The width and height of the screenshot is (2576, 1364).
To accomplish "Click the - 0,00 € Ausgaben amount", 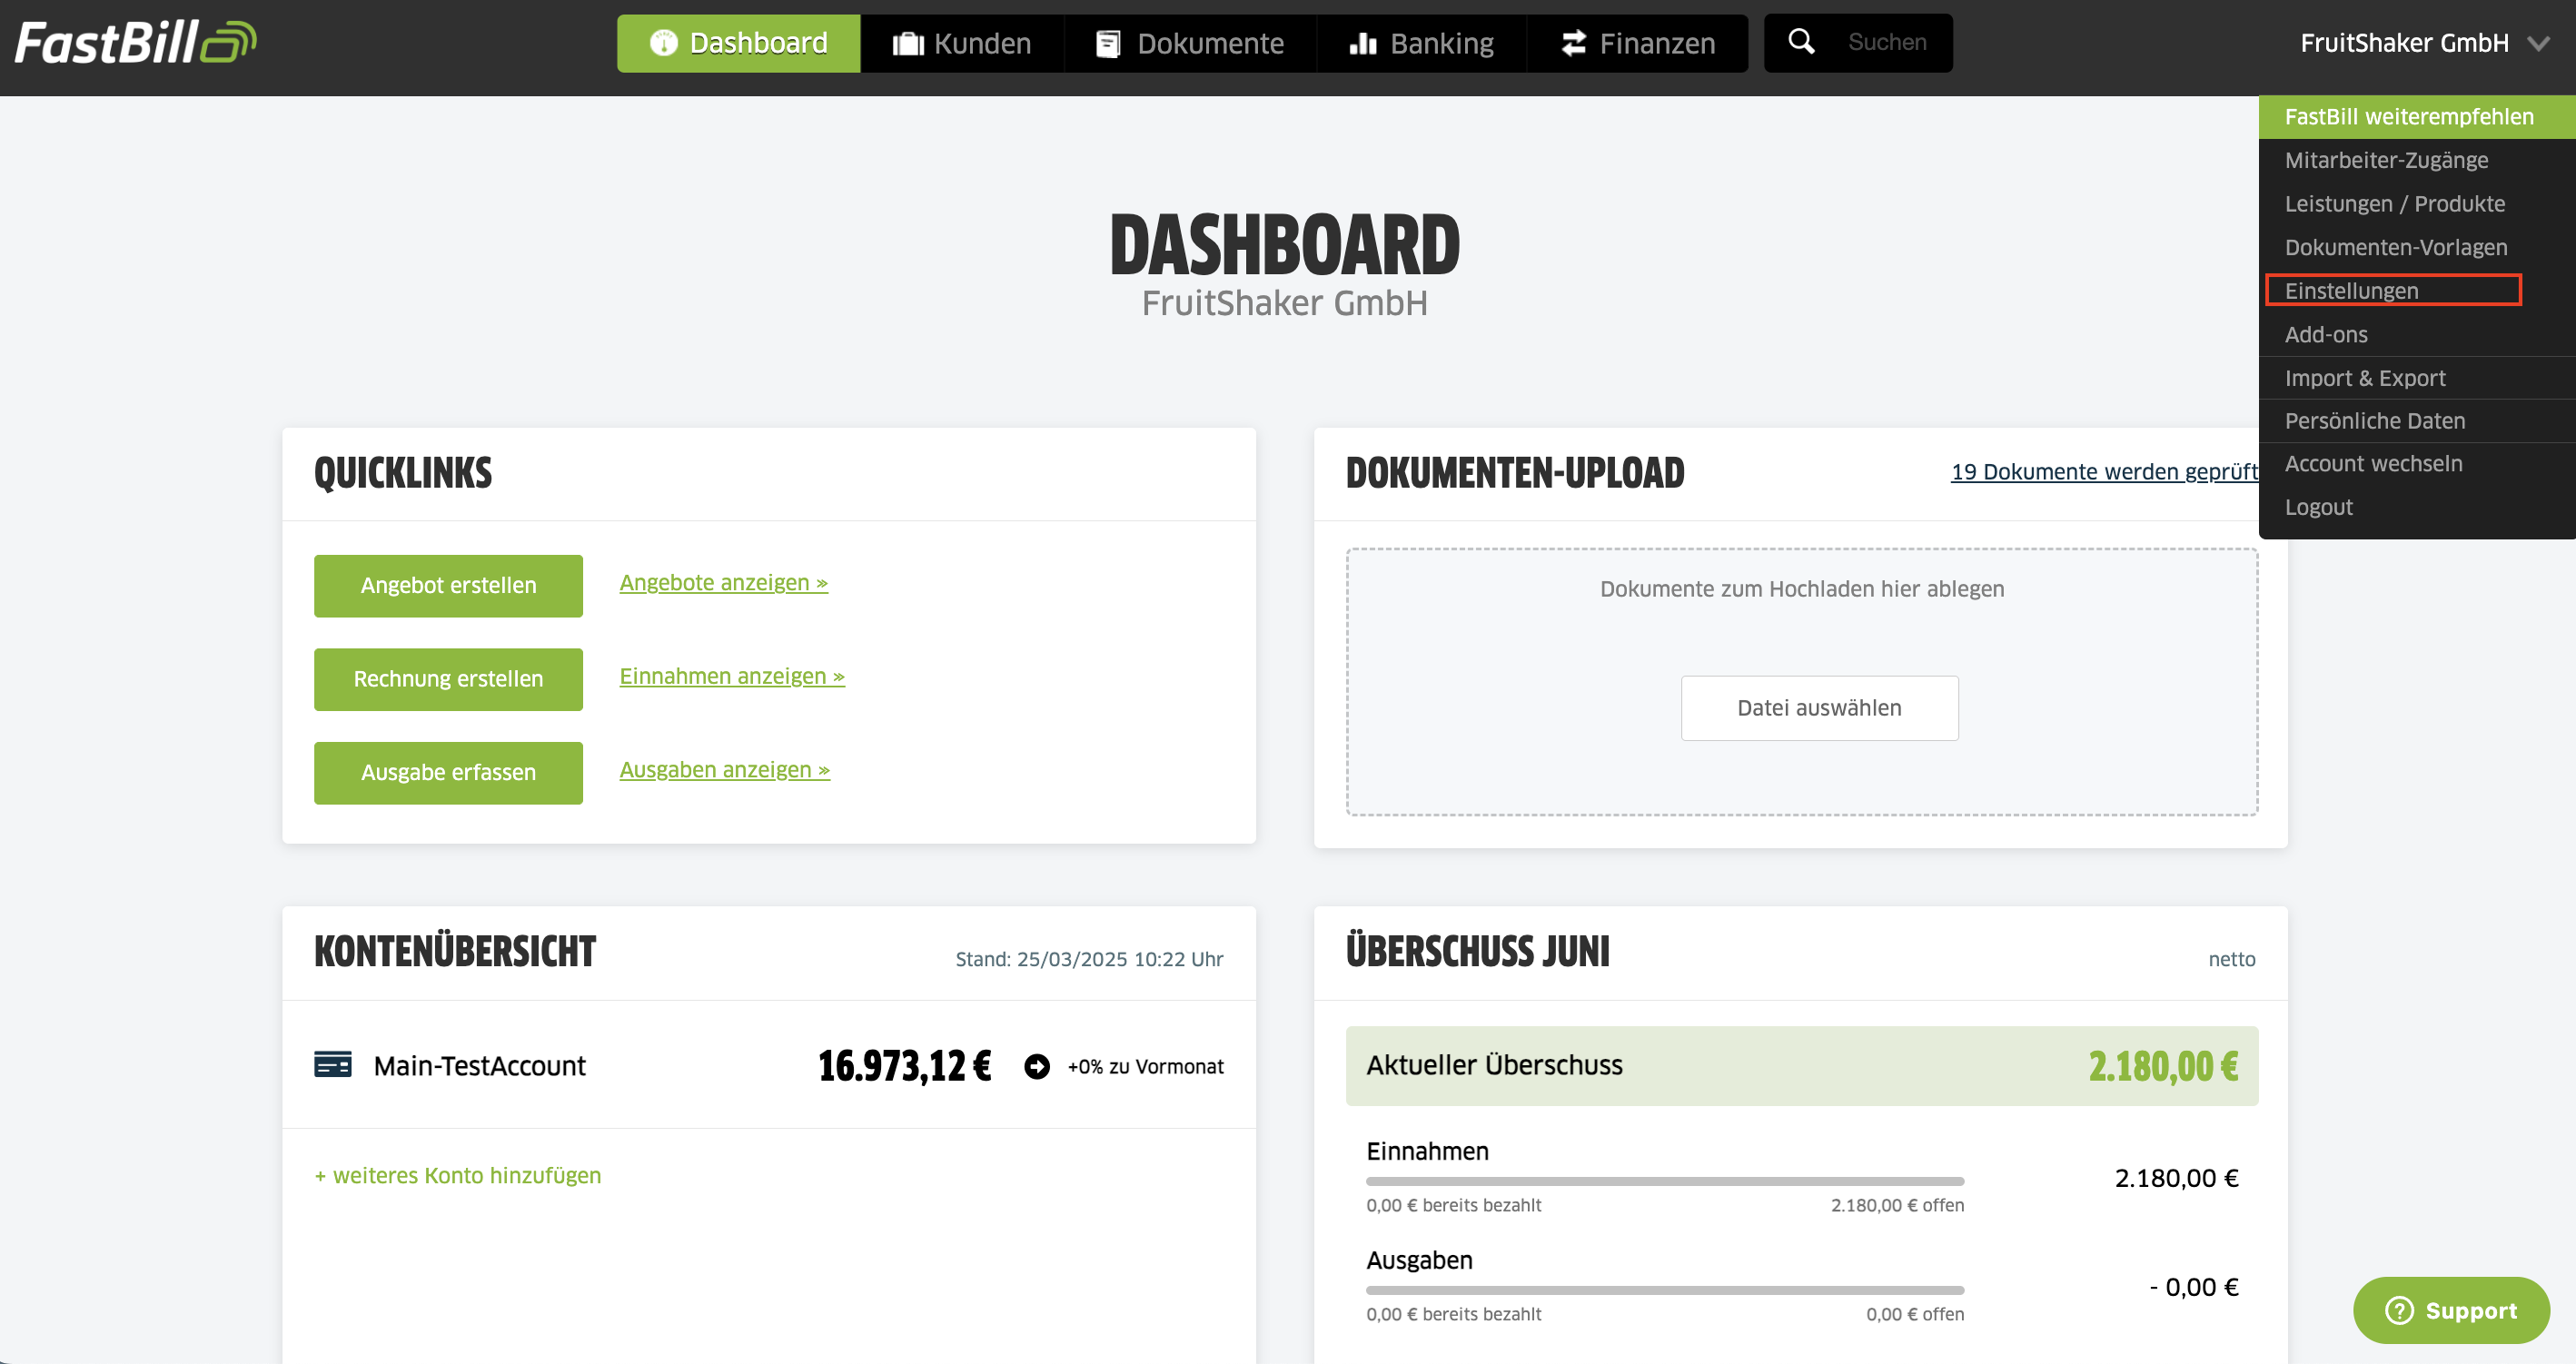I will point(2193,1287).
